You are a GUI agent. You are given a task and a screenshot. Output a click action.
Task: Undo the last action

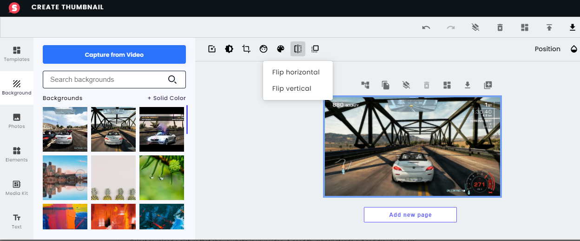pos(426,27)
